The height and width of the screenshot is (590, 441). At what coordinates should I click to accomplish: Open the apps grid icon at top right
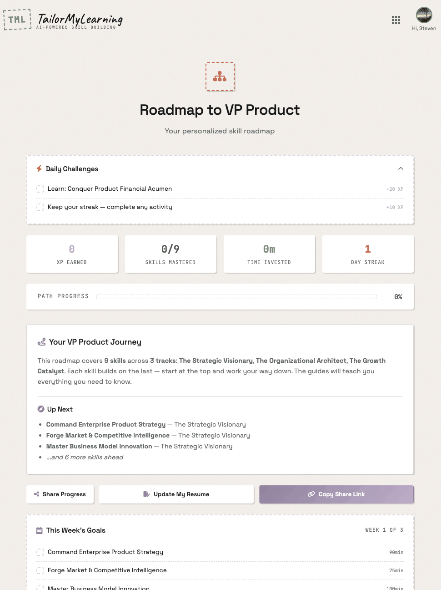396,20
